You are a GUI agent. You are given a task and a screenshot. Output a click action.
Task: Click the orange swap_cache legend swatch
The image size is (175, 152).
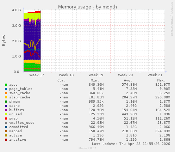pos(6,93)
